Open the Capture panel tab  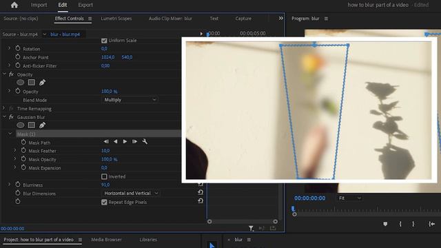243,19
